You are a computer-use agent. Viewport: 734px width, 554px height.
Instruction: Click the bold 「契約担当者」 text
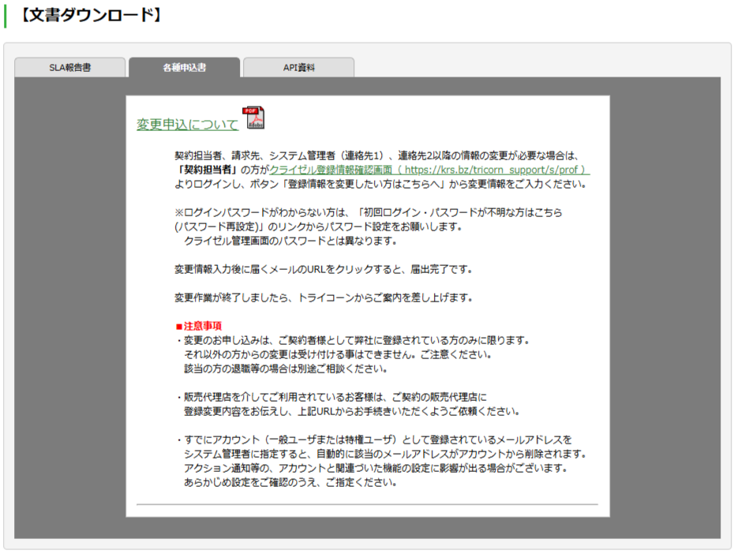click(x=207, y=170)
